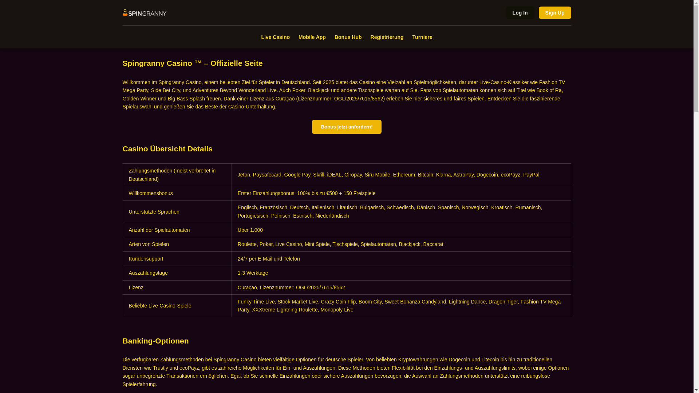Open the Registrierung menu link
The image size is (699, 393).
pos(387,37)
